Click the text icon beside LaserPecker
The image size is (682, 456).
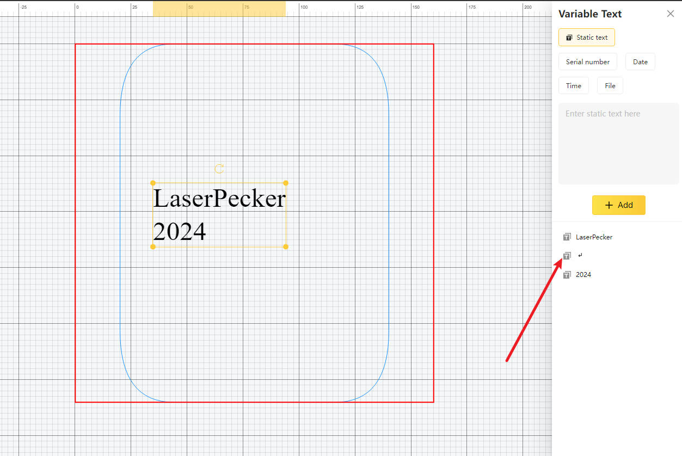click(x=567, y=237)
